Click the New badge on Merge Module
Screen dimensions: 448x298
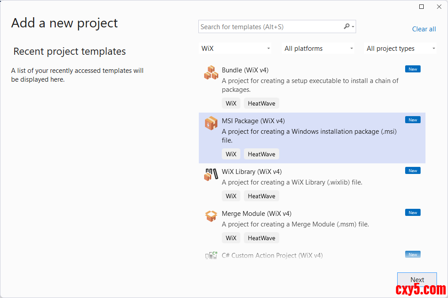click(413, 212)
